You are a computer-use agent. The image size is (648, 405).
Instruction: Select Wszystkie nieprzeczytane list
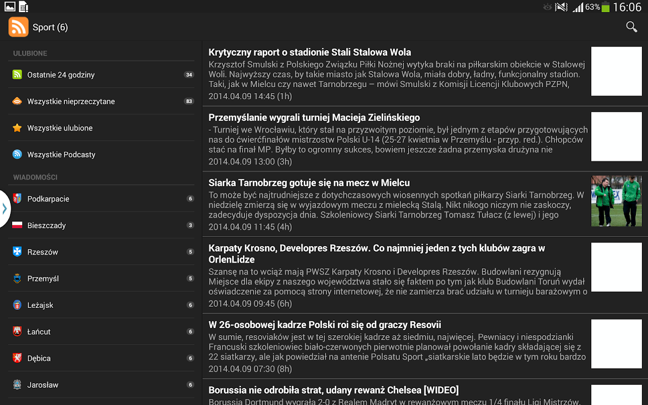pos(101,101)
